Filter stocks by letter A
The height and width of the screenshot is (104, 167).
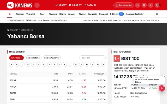11,64
